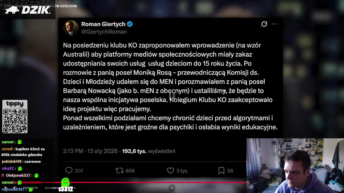Click the DZIK boar logo

click(x=27, y=10)
